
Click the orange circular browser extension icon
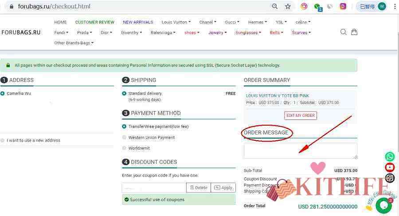(304, 6)
